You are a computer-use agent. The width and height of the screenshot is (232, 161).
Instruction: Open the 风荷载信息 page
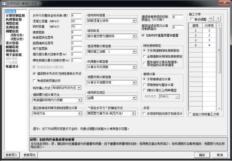pyautogui.click(x=14, y=19)
